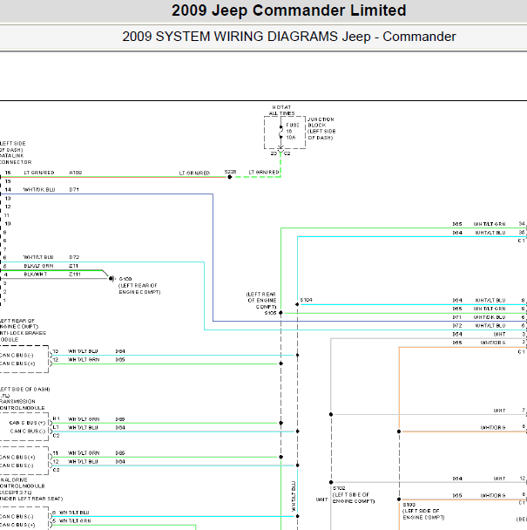Click the "FINAL DRIVE CONTROL MODULE" label
This screenshot has width=527, height=530.
point(23,483)
